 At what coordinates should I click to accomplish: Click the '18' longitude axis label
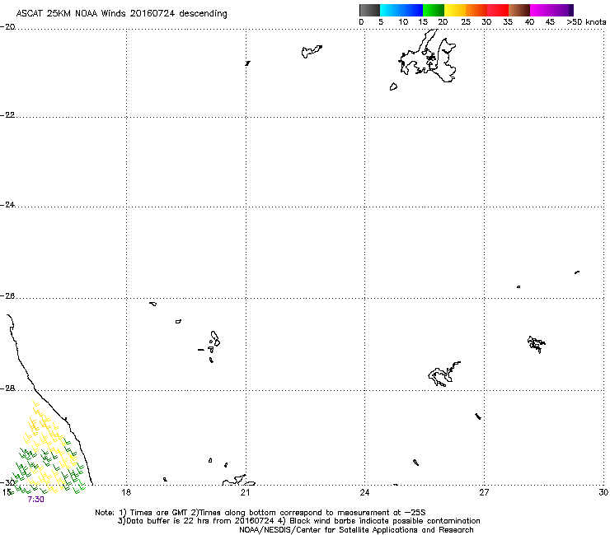126,492
